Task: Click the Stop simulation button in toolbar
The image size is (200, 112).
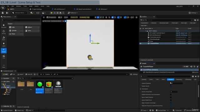Action: coord(57,13)
